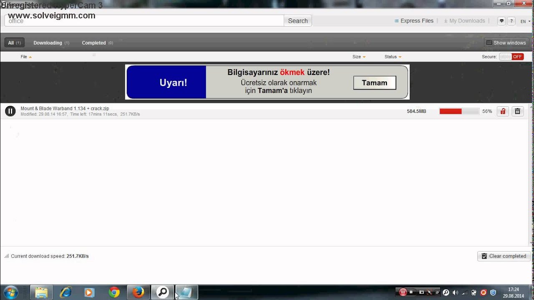
Task: Open Google Chrome from the taskbar
Action: coord(114,292)
